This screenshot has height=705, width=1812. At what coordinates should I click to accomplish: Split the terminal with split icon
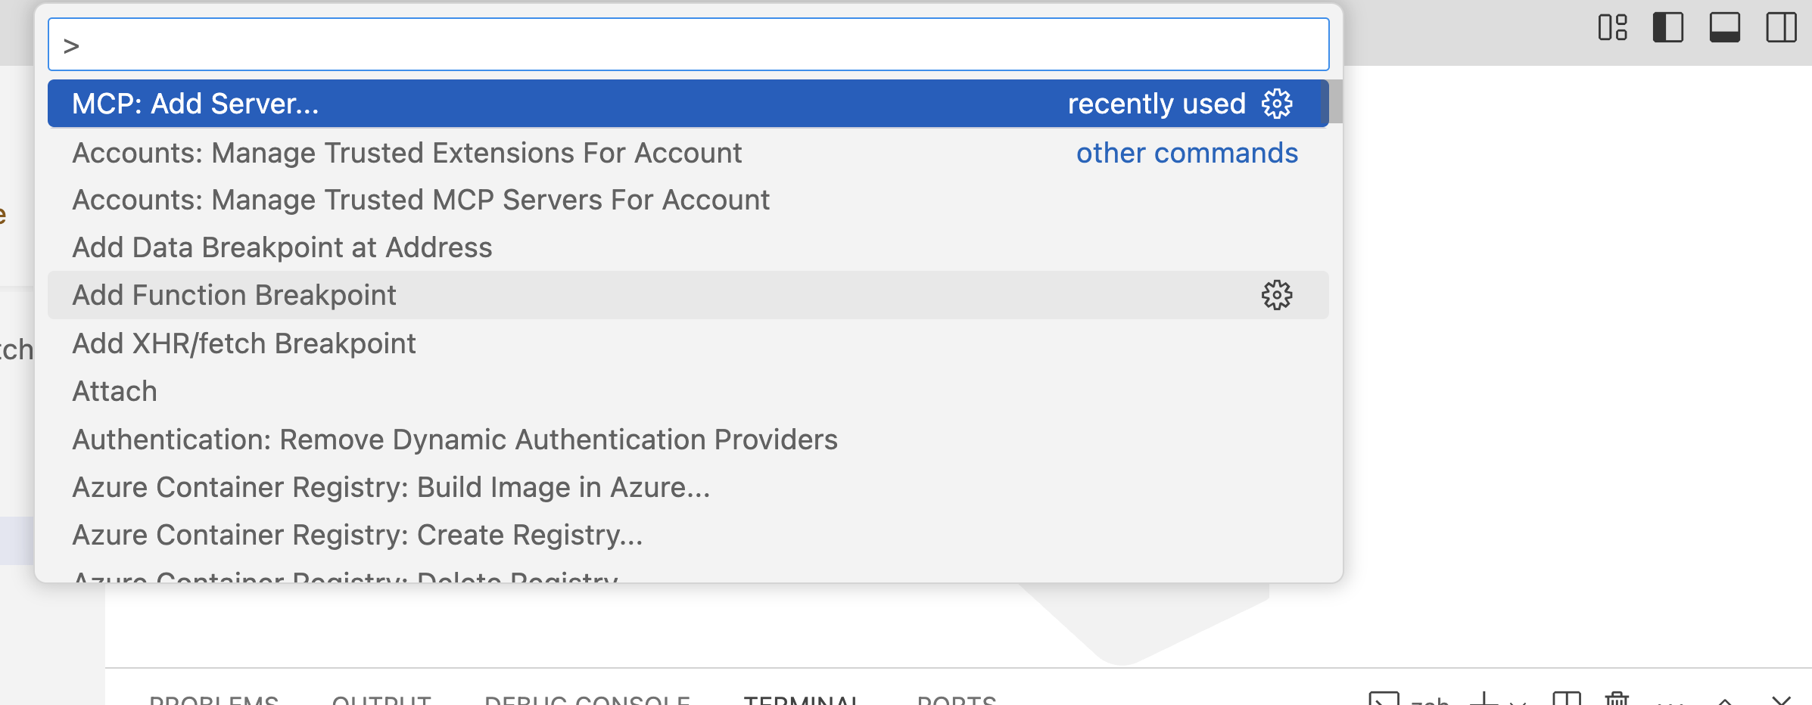coord(1566,699)
